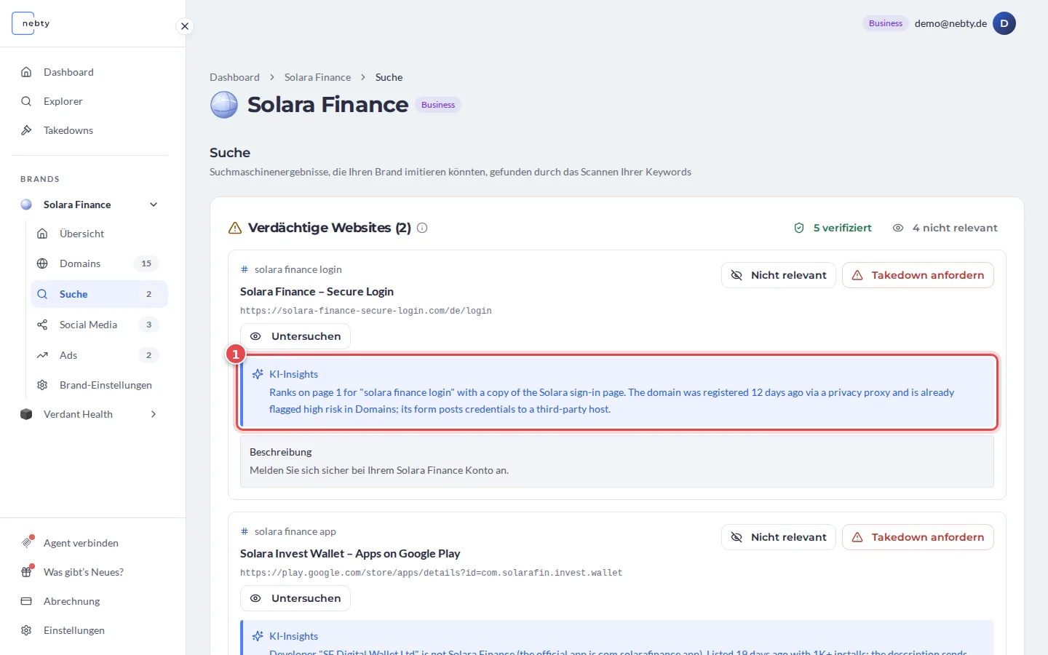The width and height of the screenshot is (1048, 655).
Task: Open the Ads section
Action: pyautogui.click(x=99, y=355)
